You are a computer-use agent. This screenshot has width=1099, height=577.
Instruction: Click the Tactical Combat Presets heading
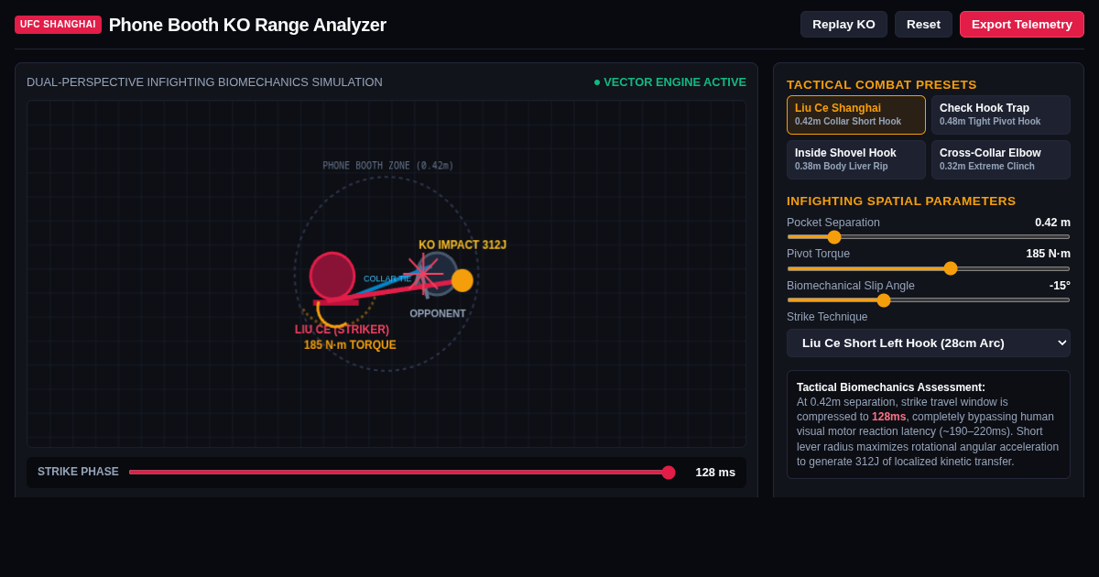point(882,84)
